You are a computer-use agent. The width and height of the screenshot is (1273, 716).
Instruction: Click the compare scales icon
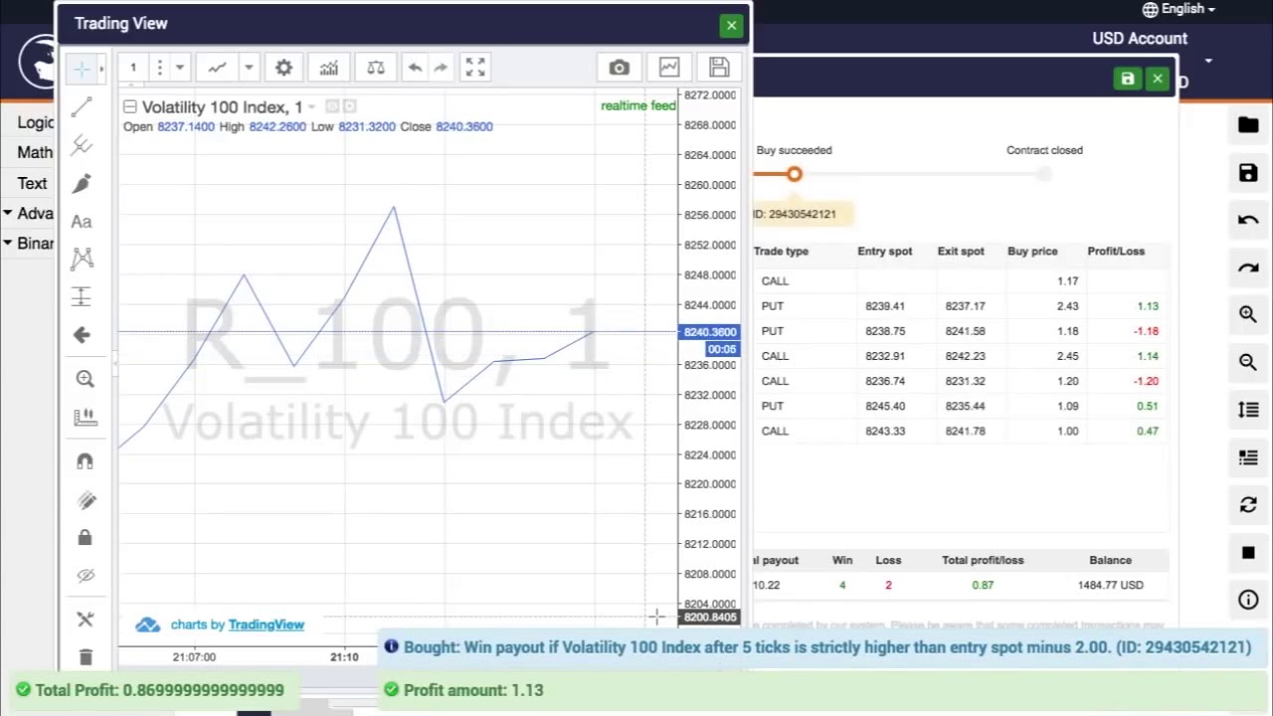(376, 68)
